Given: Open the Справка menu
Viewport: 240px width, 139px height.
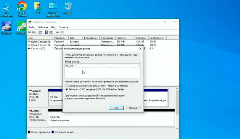Looking at the screenshot, I should point(63,27).
